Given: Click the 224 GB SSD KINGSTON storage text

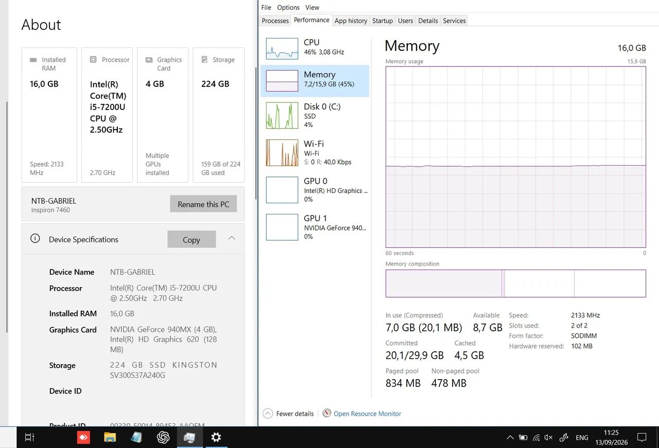Looking at the screenshot, I should [164, 370].
